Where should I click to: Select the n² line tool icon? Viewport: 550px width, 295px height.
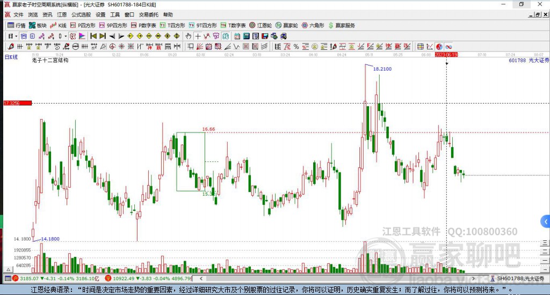[x=94, y=46]
